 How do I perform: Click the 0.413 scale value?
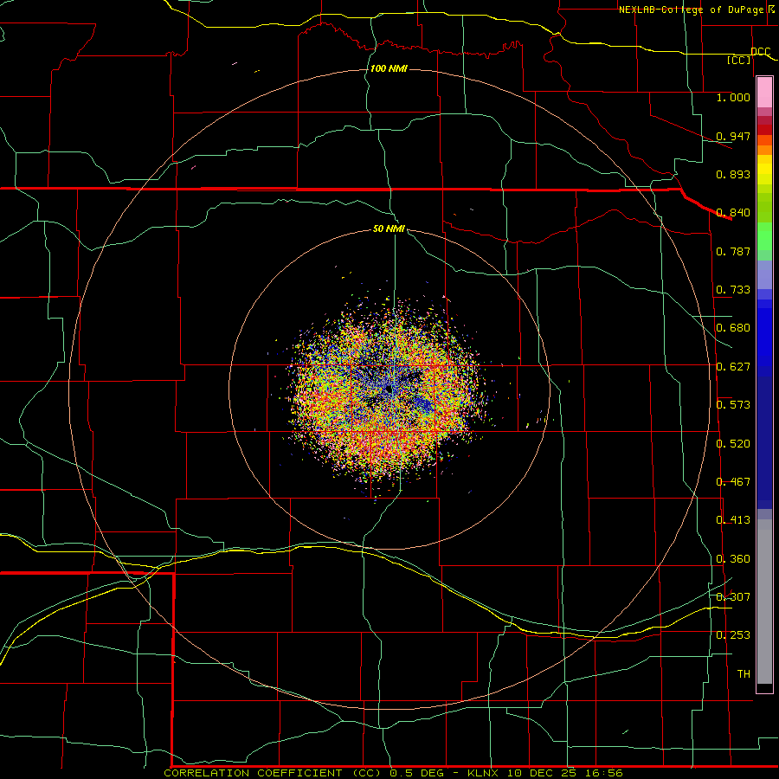(733, 520)
